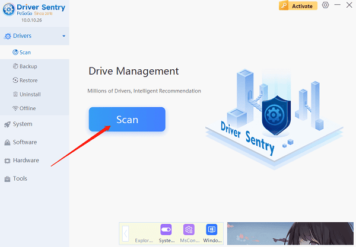Select Scan in the sidebar
Viewport: 356px width, 247px height.
coord(25,52)
